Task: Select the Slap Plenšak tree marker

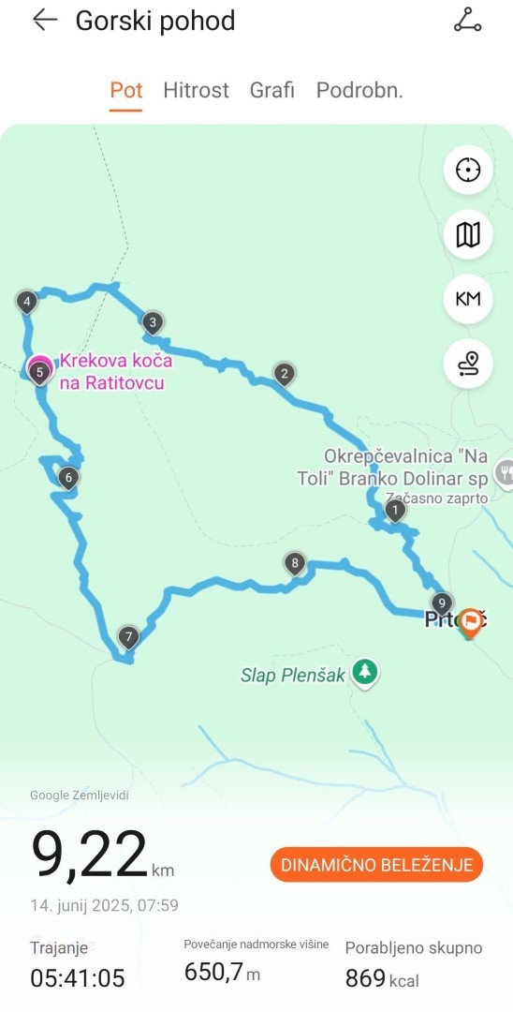Action: click(365, 673)
